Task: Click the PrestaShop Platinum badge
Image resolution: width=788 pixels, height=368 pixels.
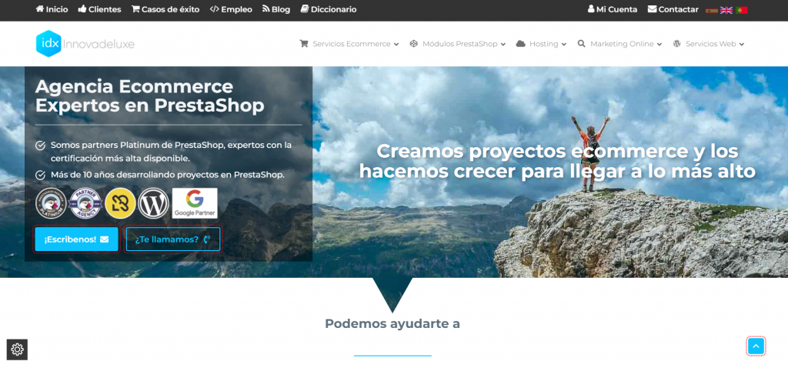Action: click(52, 203)
